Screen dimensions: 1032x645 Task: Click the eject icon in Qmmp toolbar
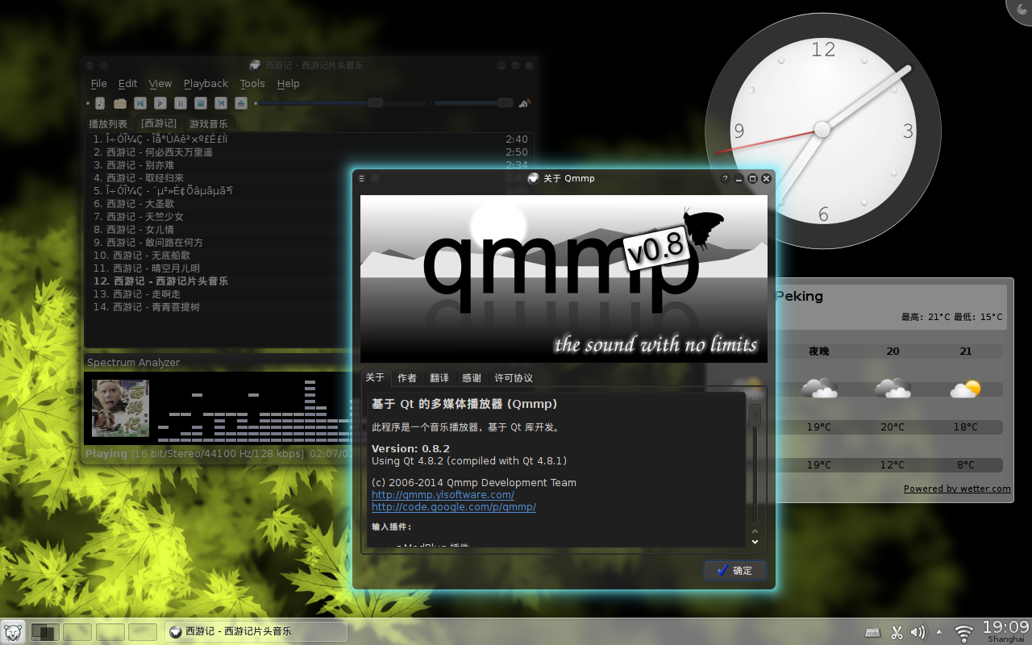[x=241, y=103]
